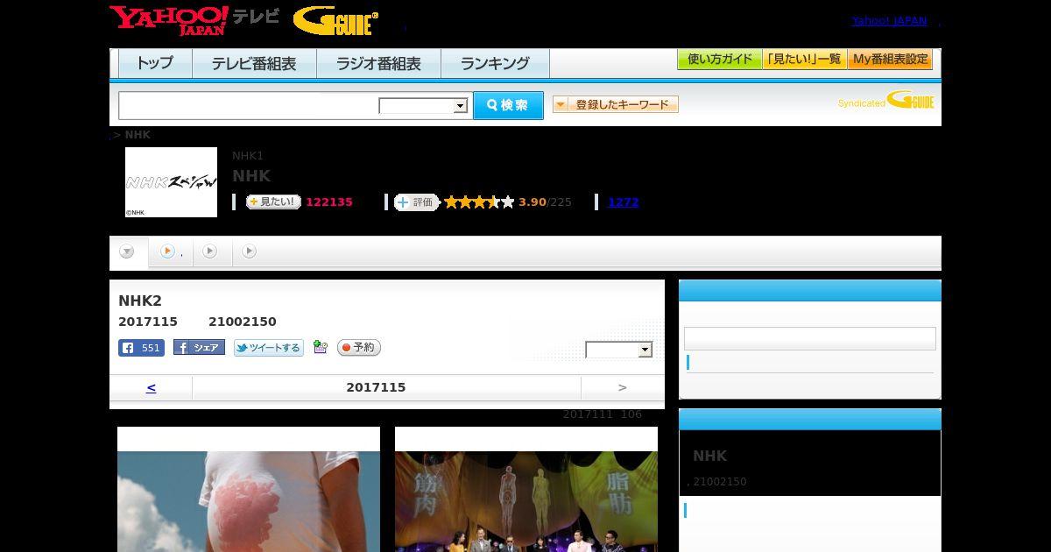Viewport: 1051px width, 552px height.
Task: Follow the Yahoo! JAPAN link
Action: pos(889,21)
